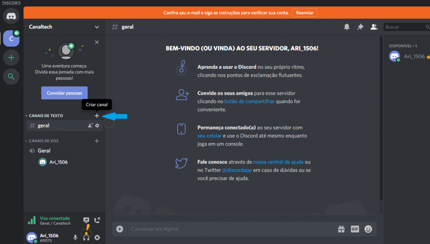Open the emoji picker
This screenshot has height=244, width=430.
pos(368,229)
